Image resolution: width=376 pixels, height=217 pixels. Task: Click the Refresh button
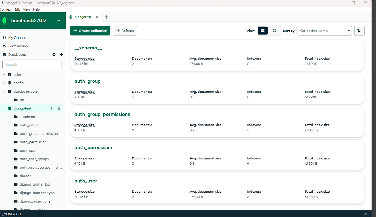point(125,31)
